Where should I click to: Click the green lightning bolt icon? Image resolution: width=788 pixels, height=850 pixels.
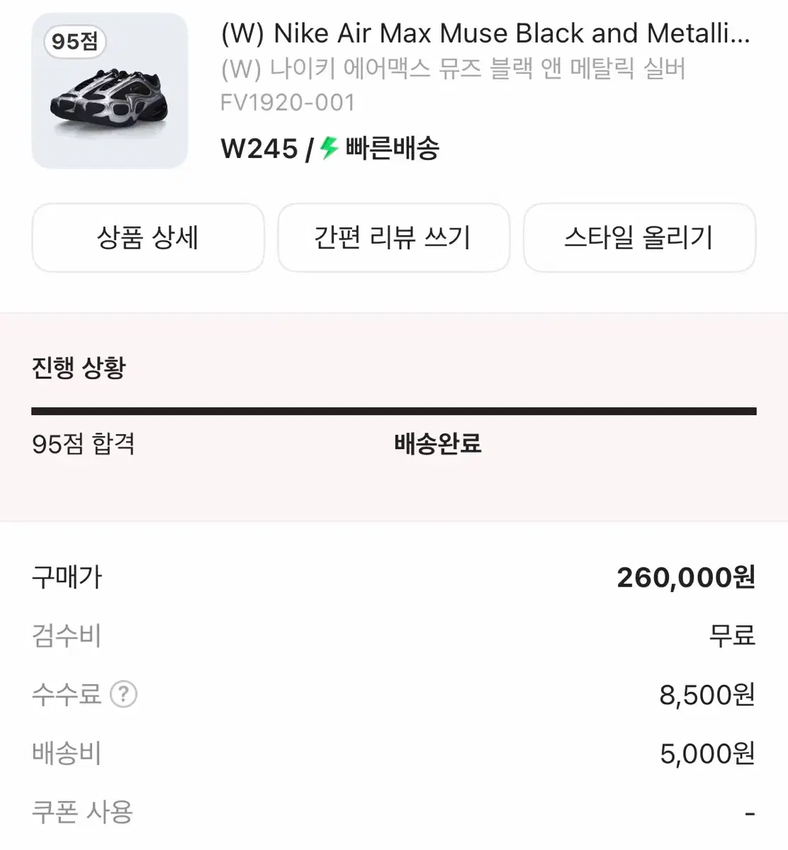[x=328, y=148]
